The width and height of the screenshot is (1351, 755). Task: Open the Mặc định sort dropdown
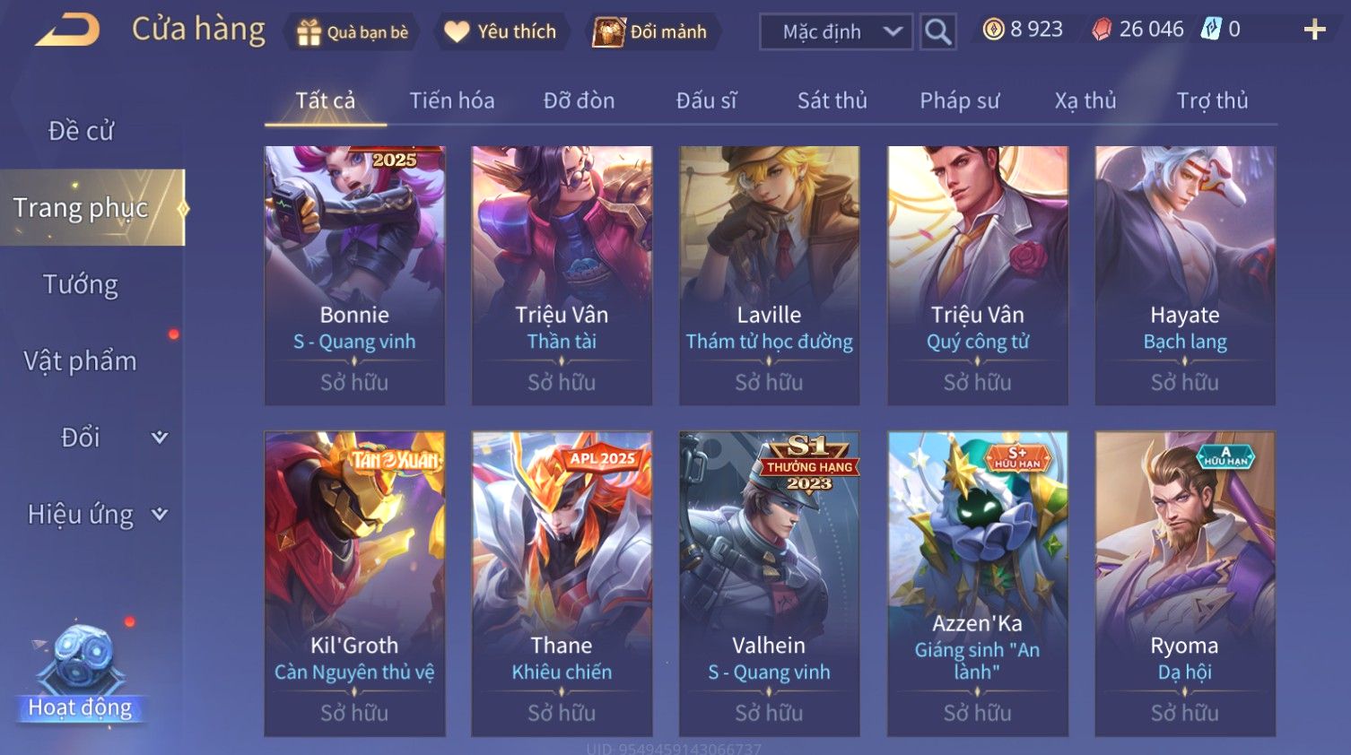[x=836, y=32]
